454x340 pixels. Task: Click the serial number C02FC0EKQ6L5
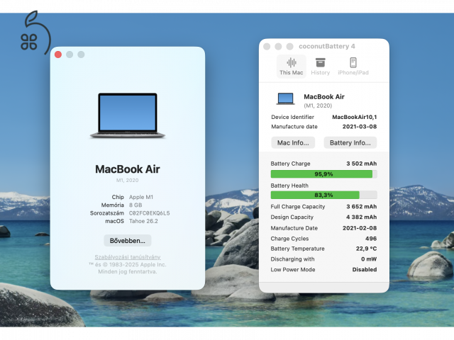(x=150, y=213)
